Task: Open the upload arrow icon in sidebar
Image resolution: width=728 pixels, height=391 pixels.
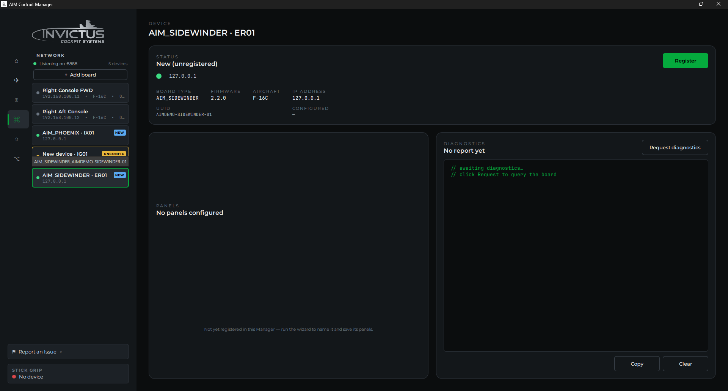Action: pyautogui.click(x=16, y=139)
